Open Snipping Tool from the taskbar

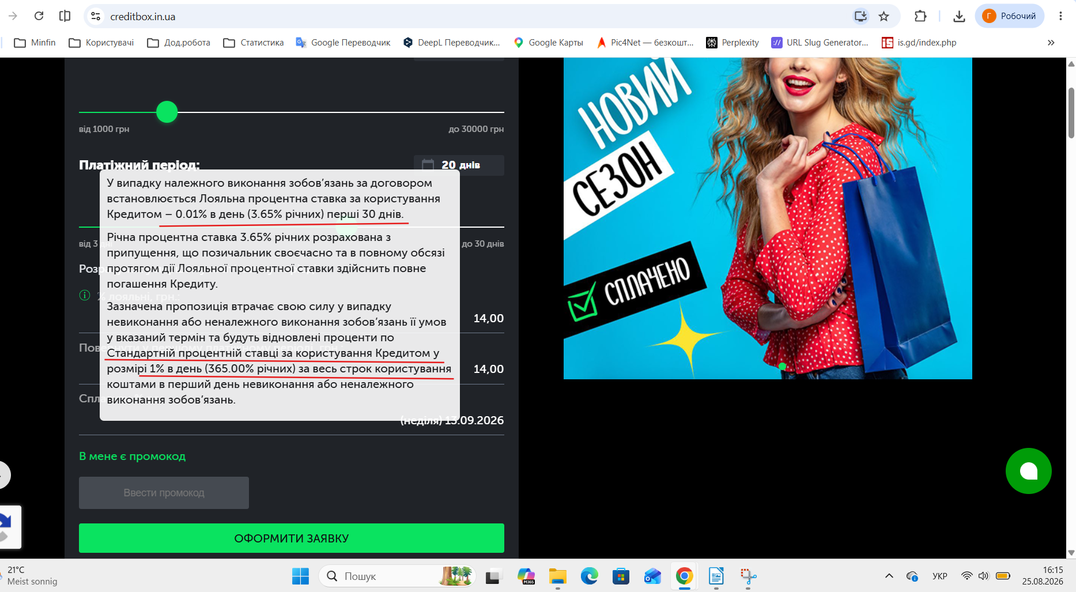click(x=748, y=576)
